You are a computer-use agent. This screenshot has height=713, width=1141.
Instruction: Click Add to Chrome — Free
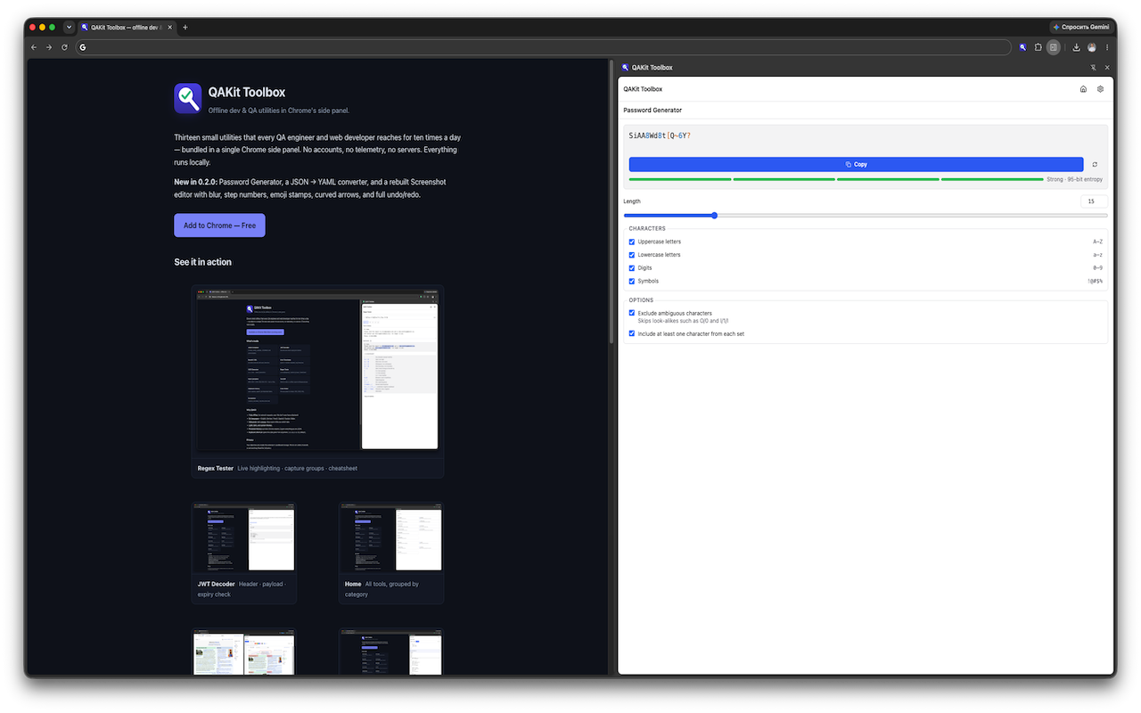pyautogui.click(x=219, y=225)
